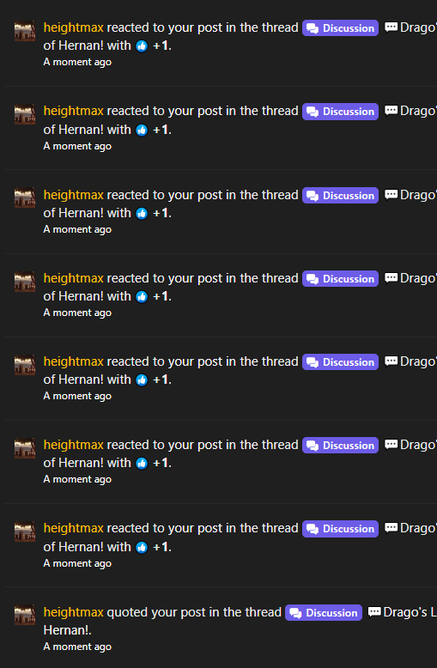Open the Drago's thread link in the quoted notification

pos(410,612)
